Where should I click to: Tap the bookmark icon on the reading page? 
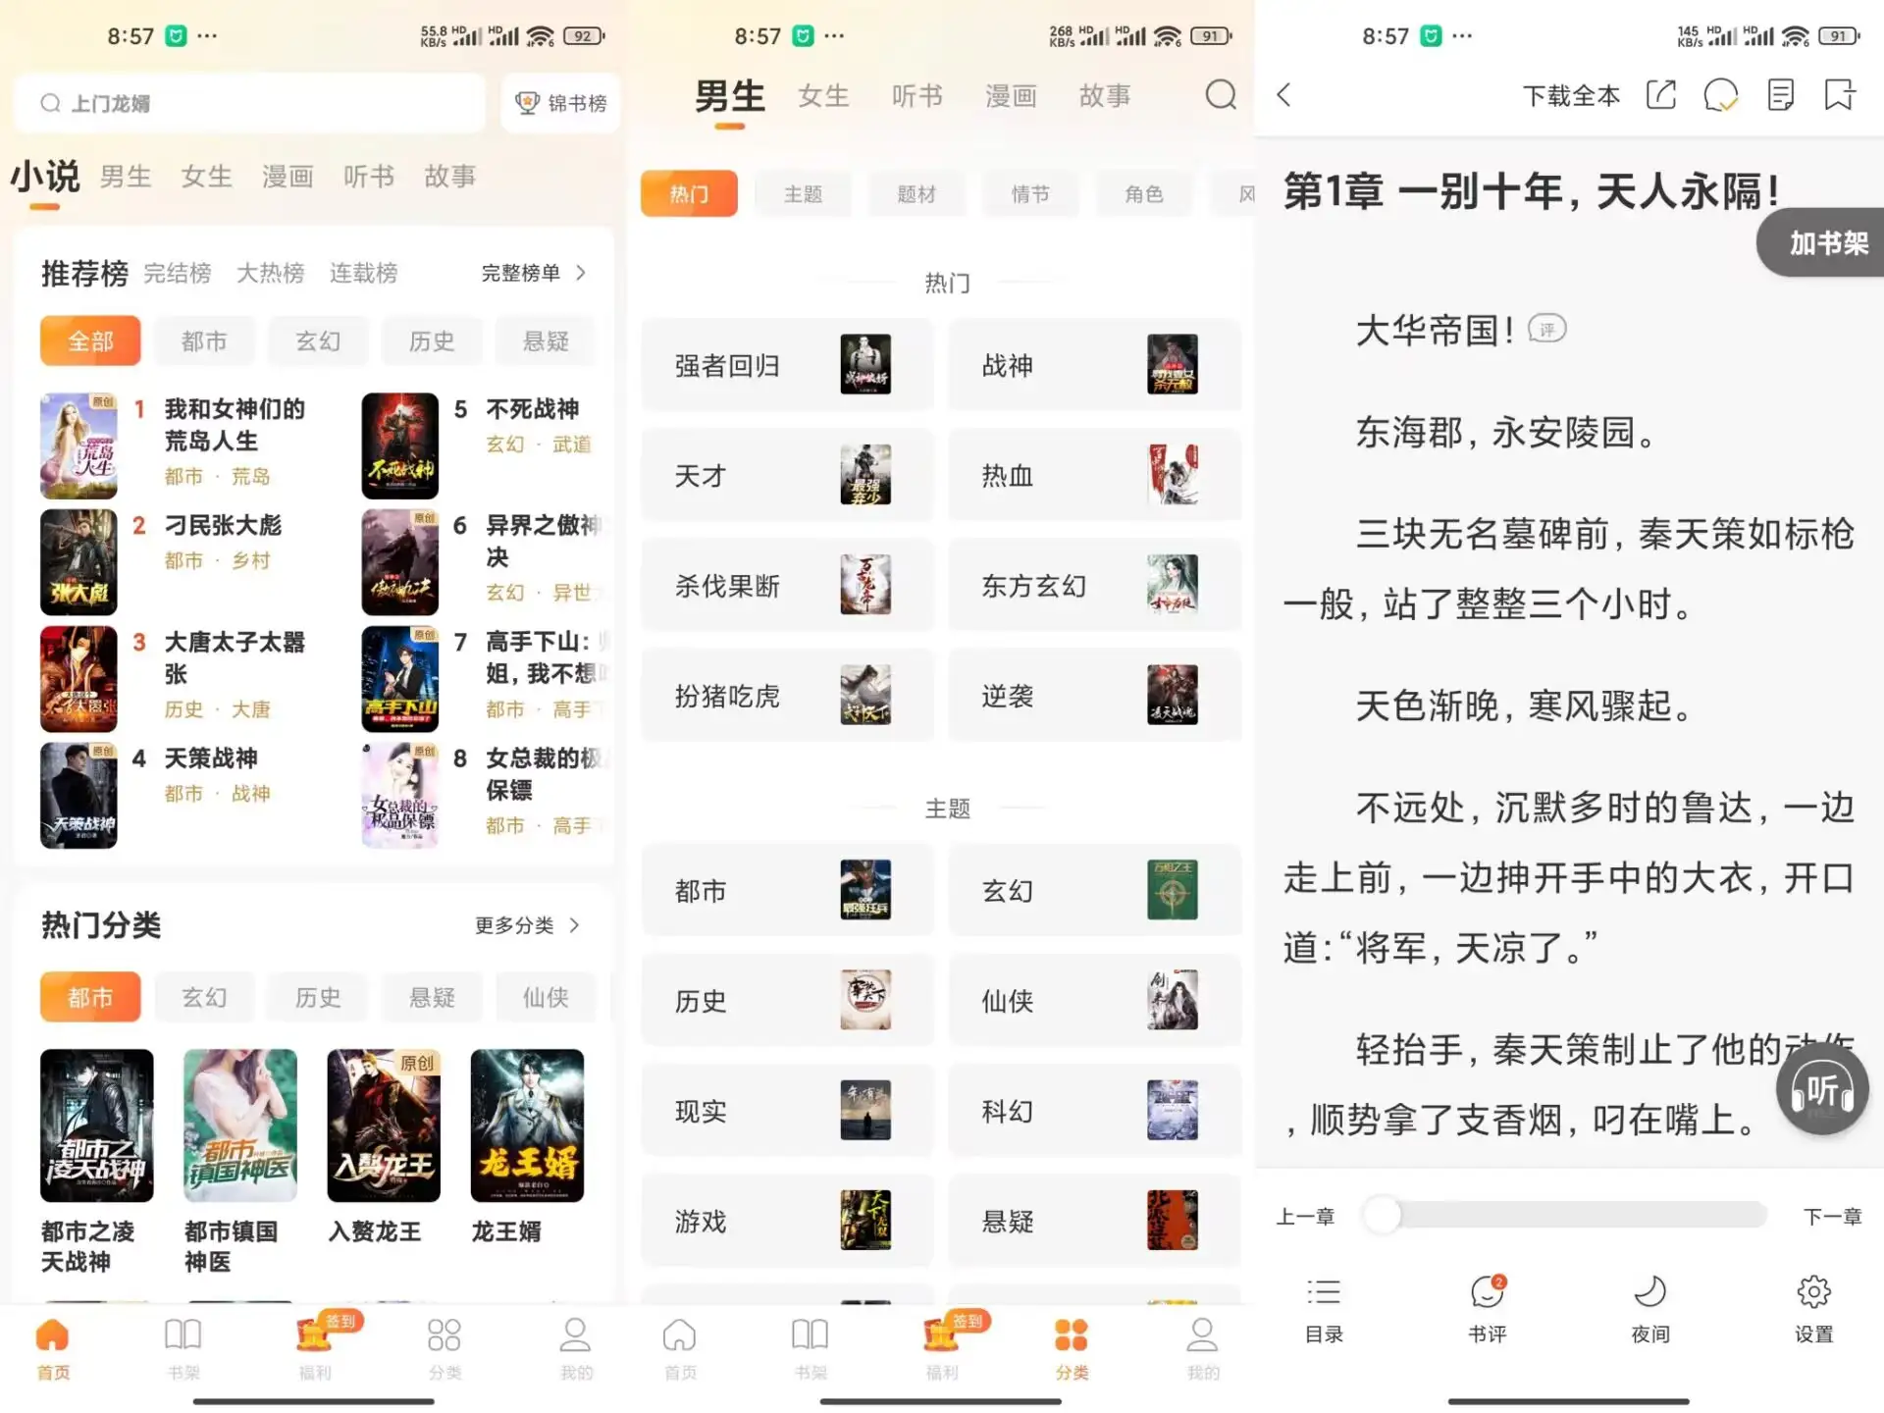pyautogui.click(x=1839, y=95)
